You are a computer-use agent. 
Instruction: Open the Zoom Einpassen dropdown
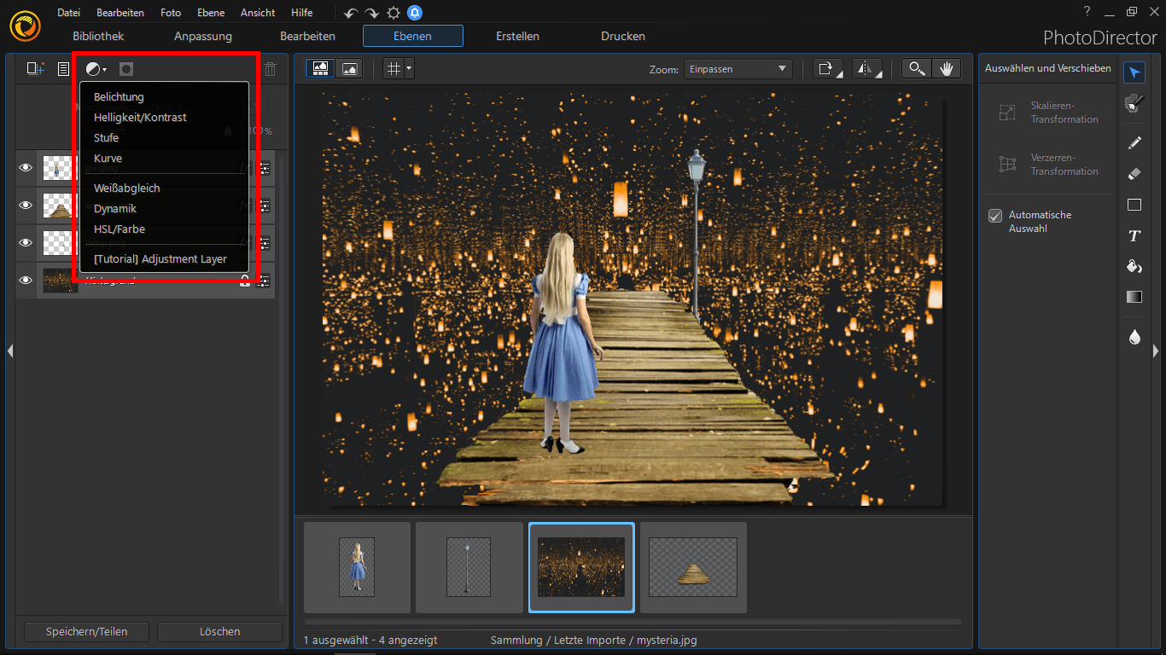pos(737,69)
